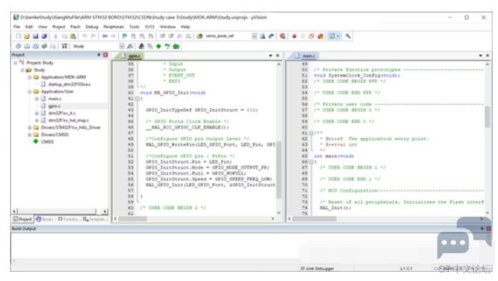This screenshot has height=281, width=498.
Task: Build target files icon
Action: (27, 46)
